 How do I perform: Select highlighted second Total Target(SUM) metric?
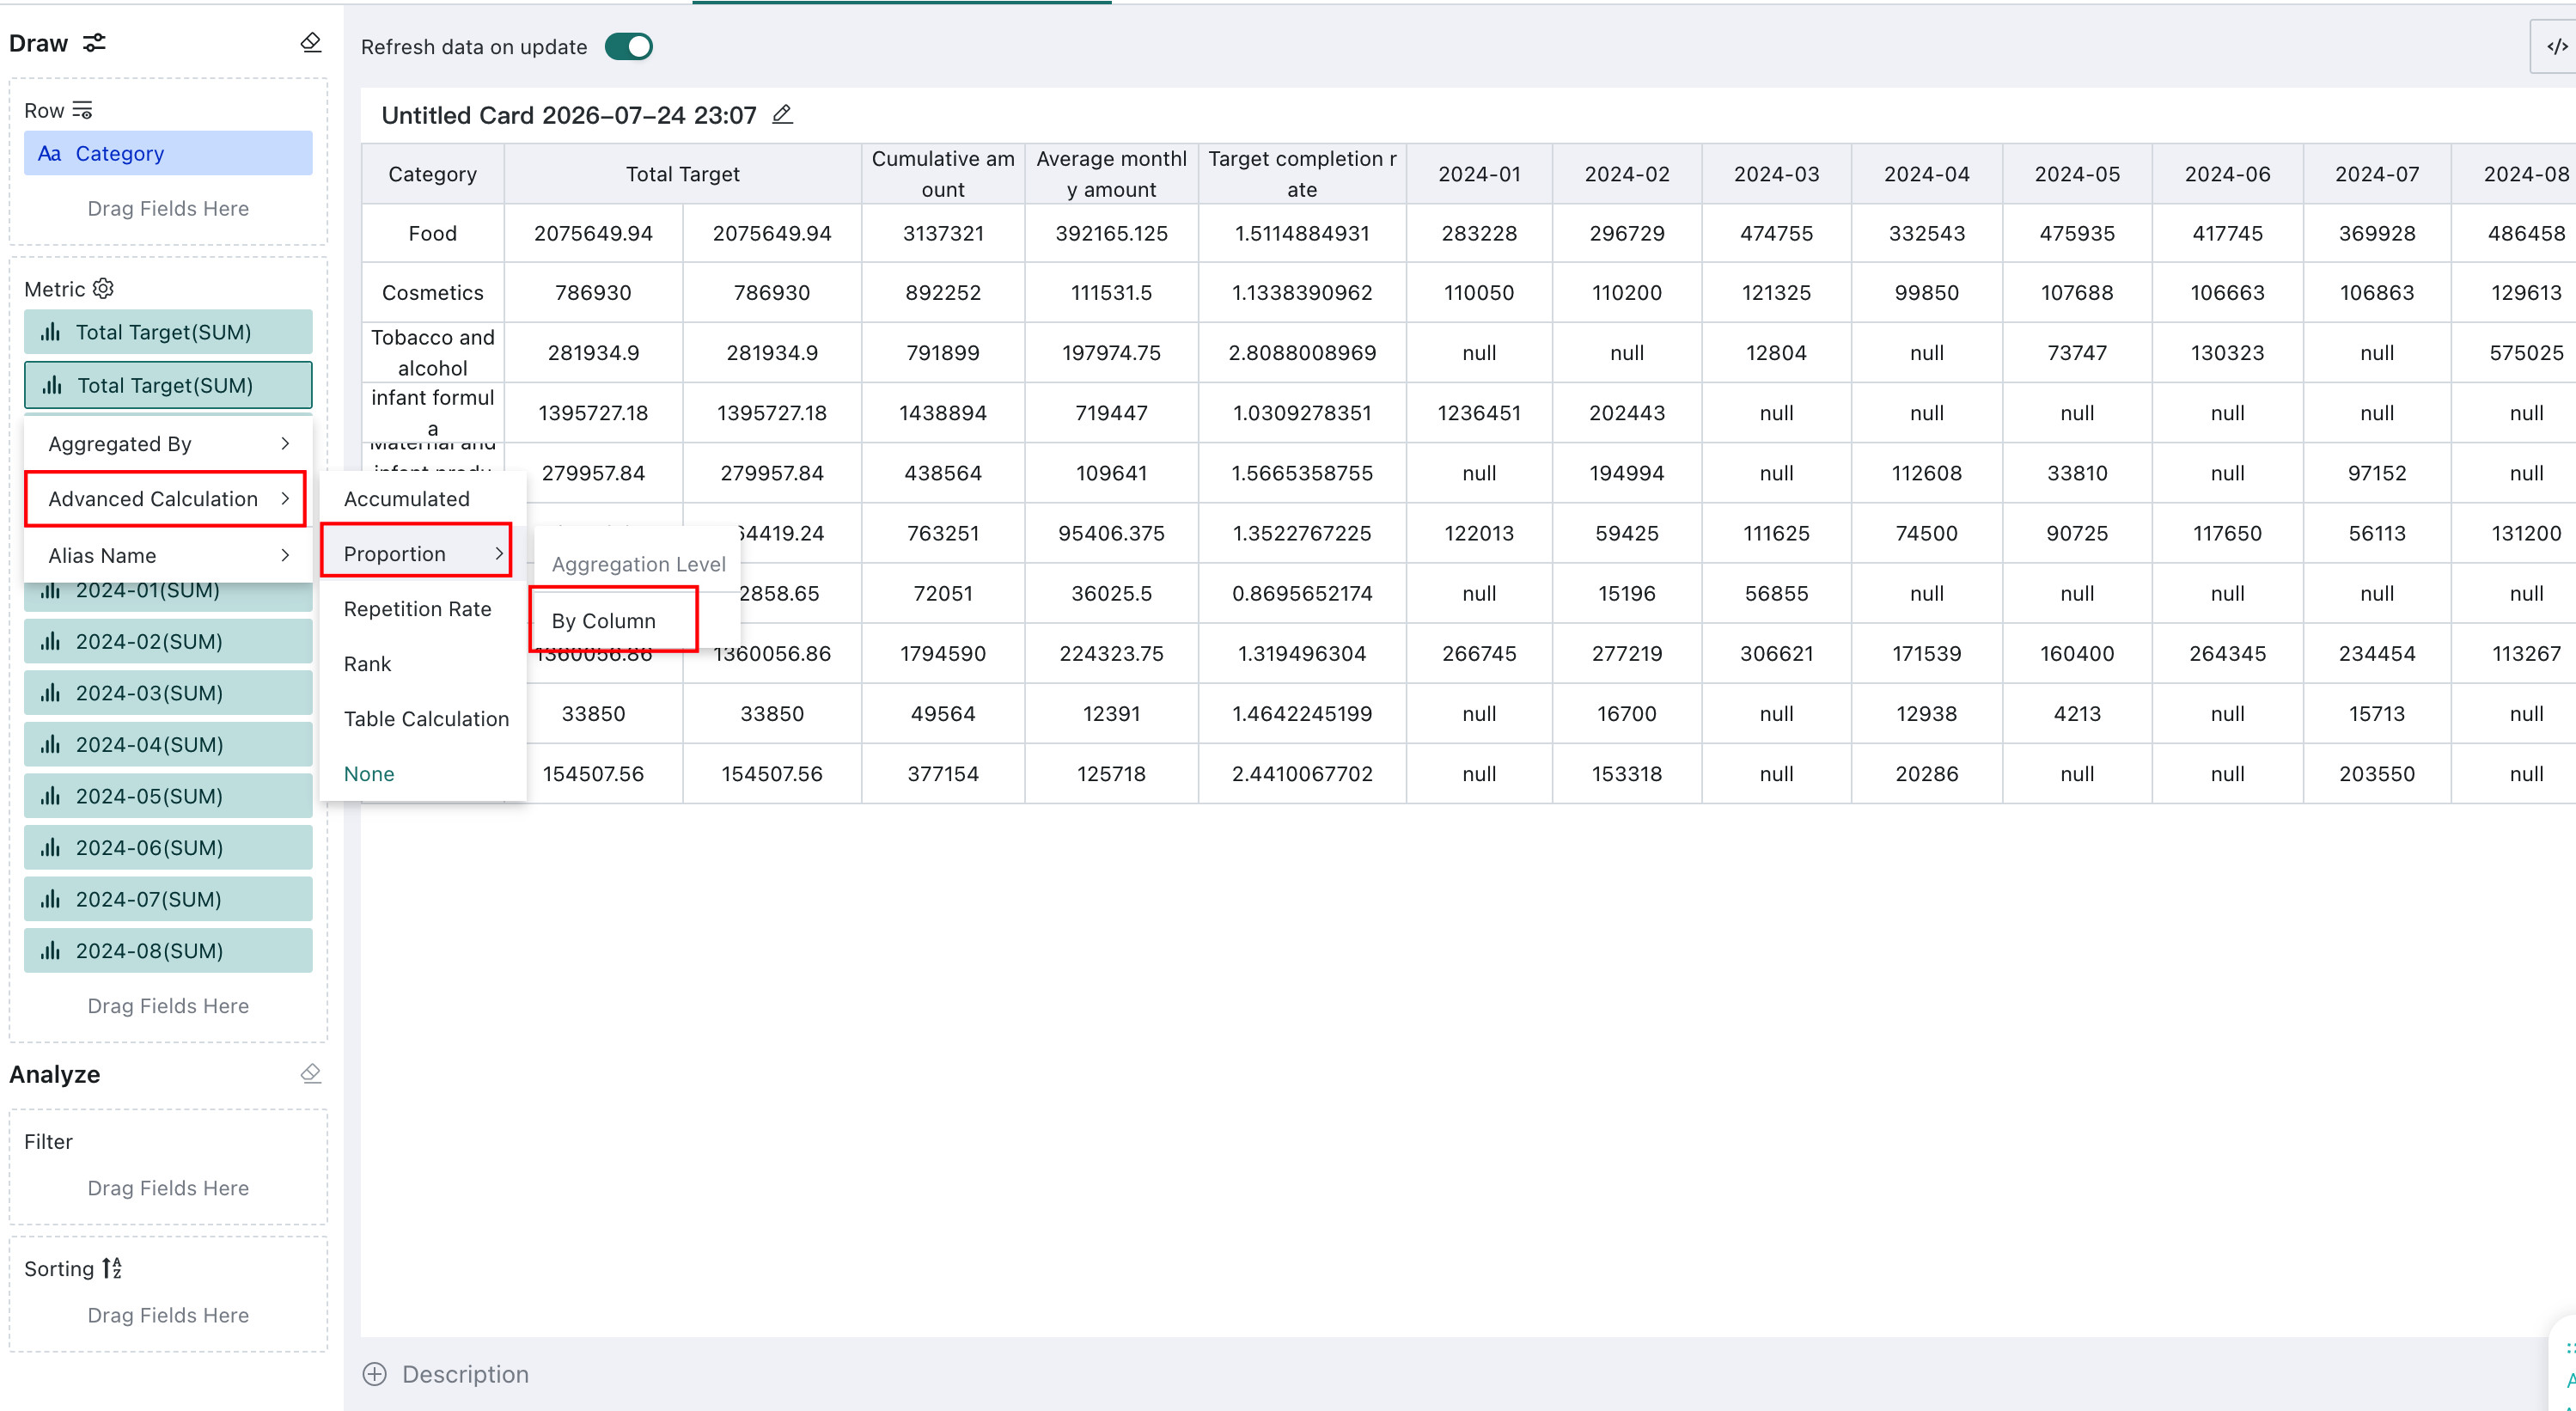point(168,385)
